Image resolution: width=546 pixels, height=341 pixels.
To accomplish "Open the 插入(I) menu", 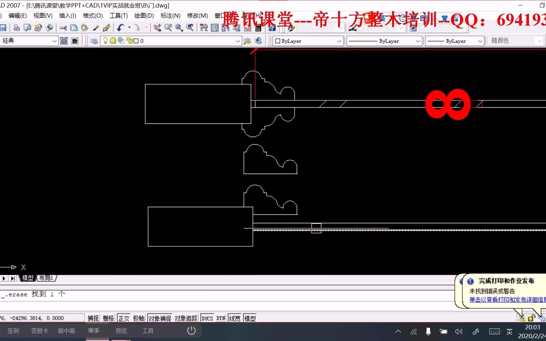I will click(68, 15).
